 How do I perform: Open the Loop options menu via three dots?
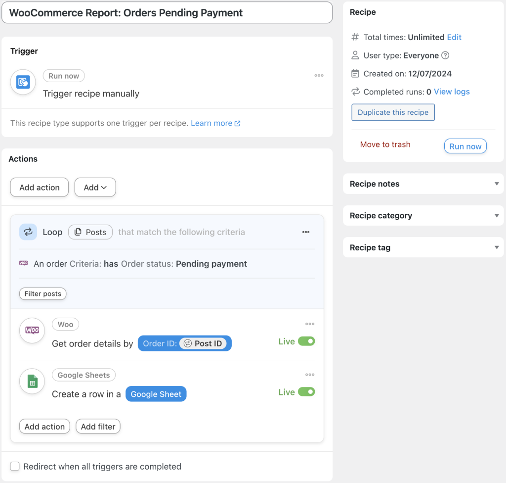(x=305, y=232)
